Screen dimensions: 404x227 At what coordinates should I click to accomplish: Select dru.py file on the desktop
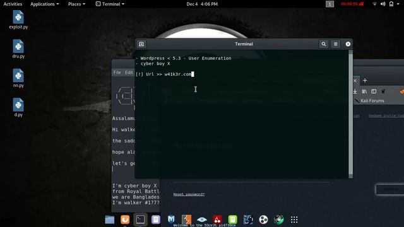(x=18, y=49)
